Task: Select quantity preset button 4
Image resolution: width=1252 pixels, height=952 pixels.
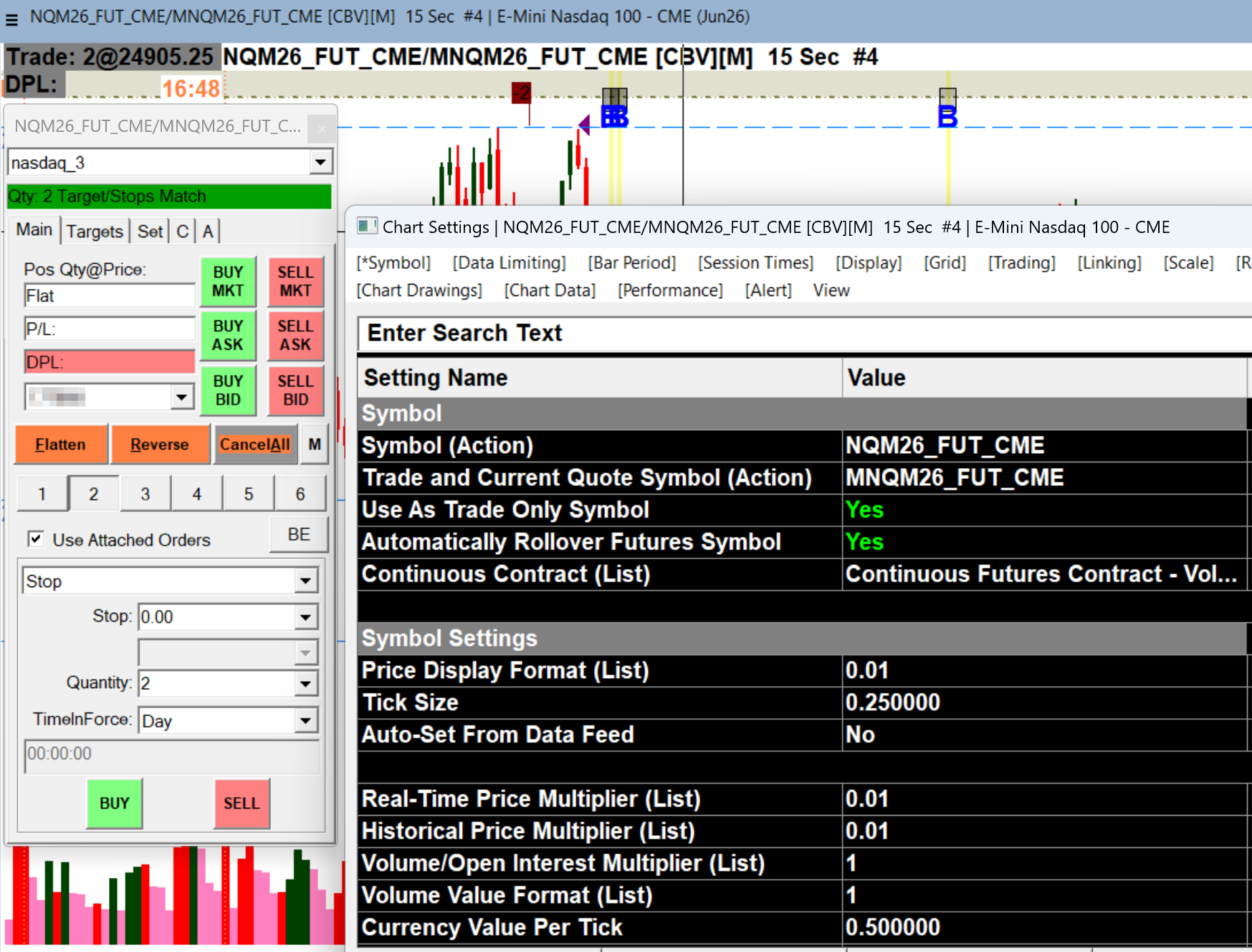Action: tap(197, 493)
